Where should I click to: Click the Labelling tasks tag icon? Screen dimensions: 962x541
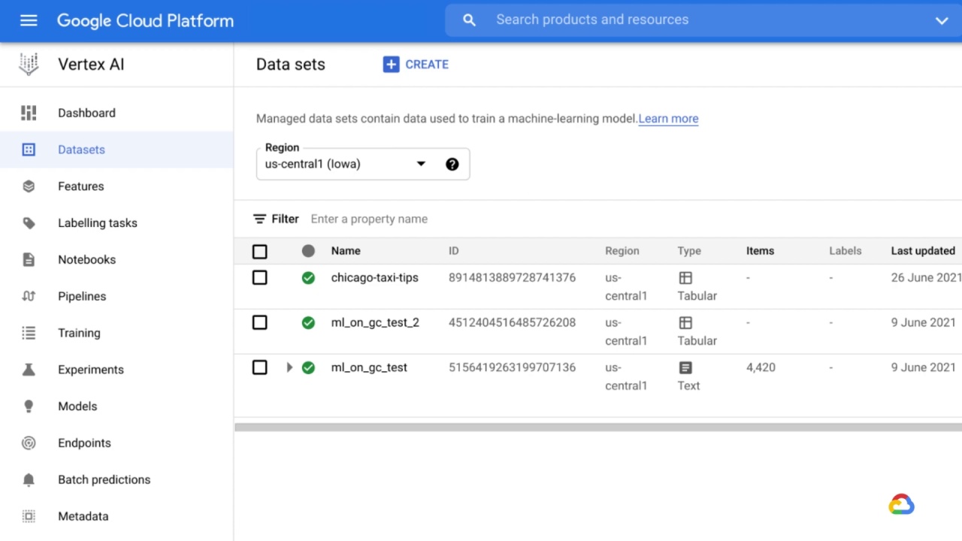[29, 223]
